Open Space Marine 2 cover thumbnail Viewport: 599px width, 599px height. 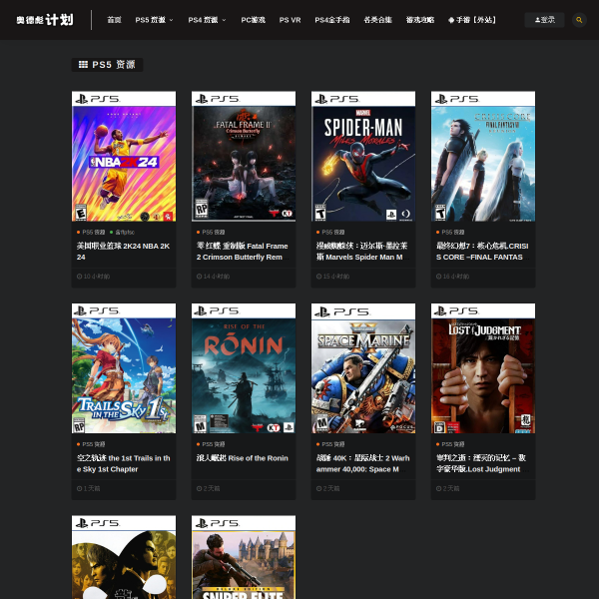(x=363, y=368)
